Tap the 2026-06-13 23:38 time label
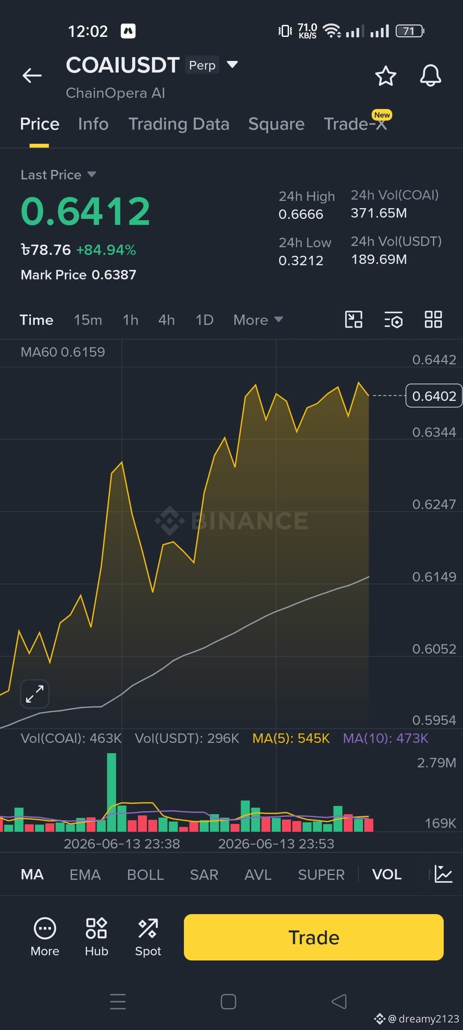 click(122, 844)
